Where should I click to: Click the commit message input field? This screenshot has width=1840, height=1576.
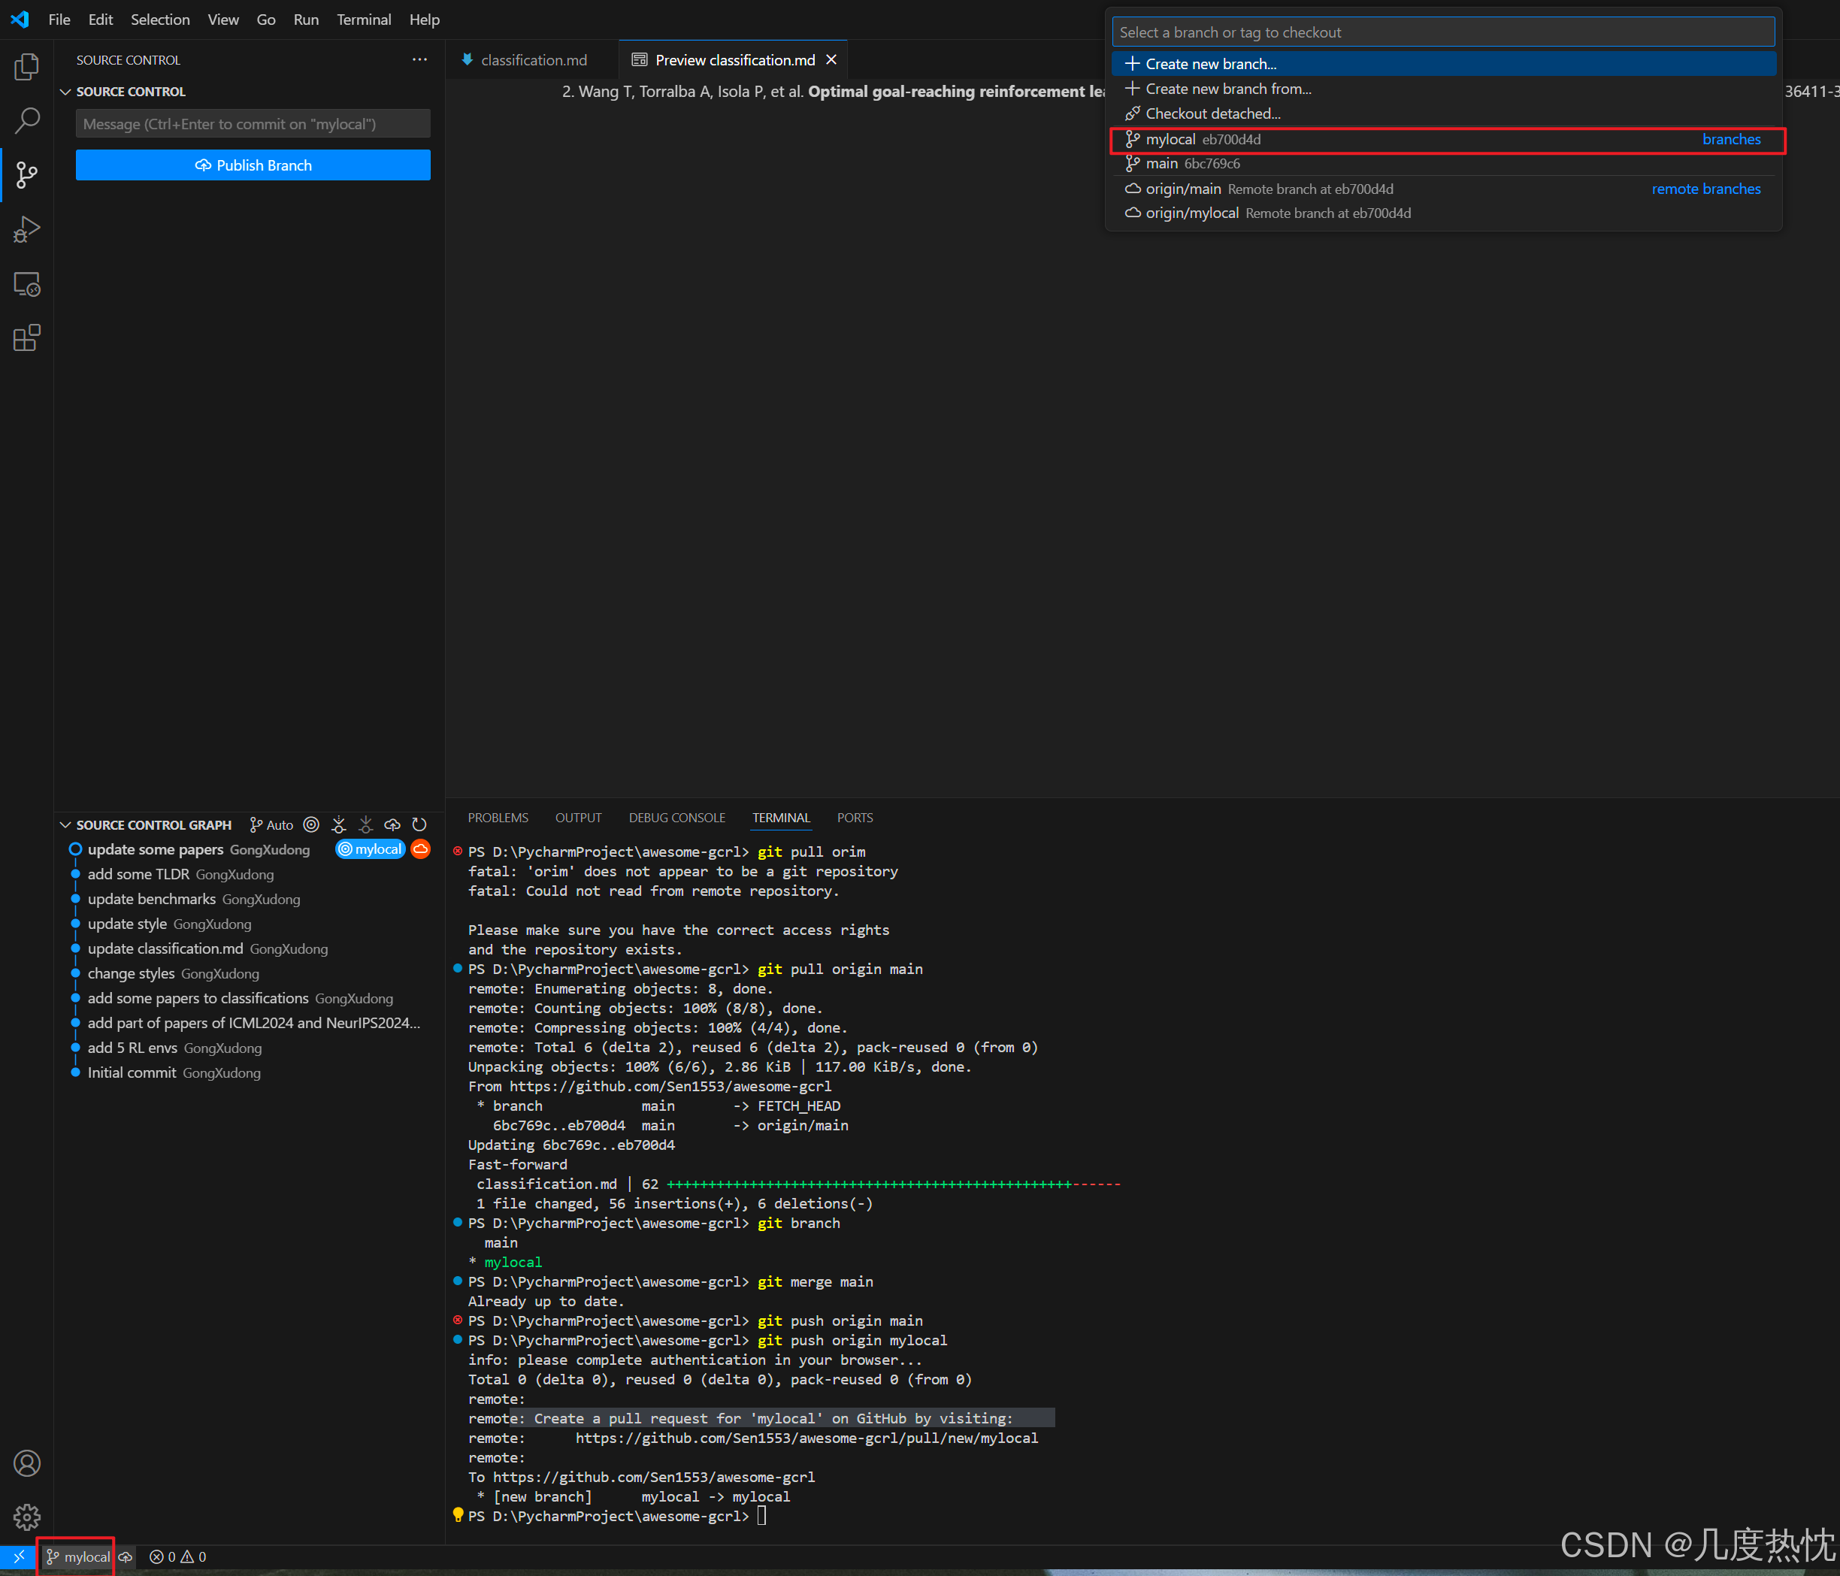click(x=253, y=123)
